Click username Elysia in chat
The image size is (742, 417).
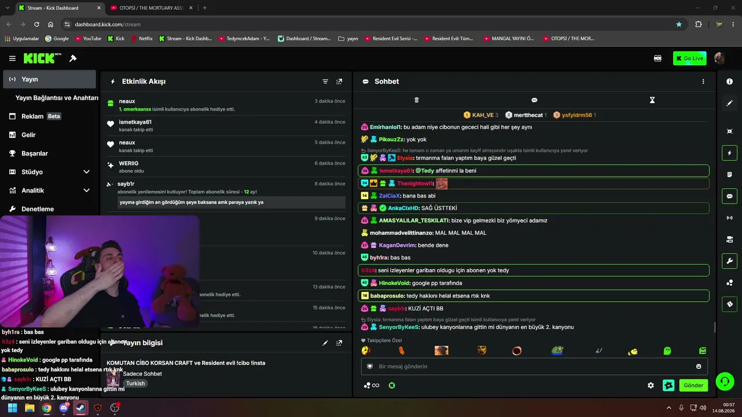(405, 158)
